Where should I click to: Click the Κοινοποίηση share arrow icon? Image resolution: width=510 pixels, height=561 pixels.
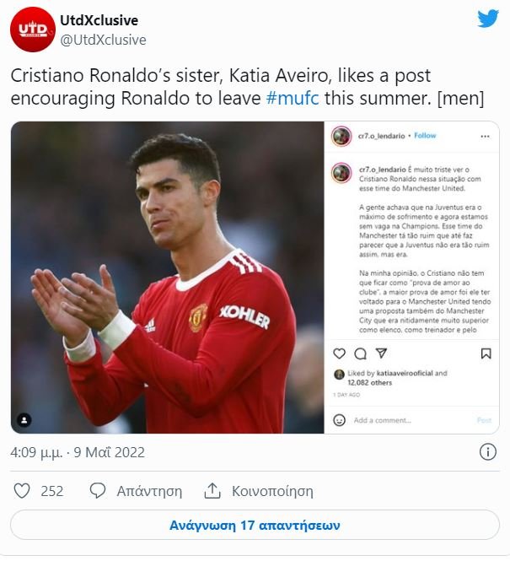click(212, 491)
